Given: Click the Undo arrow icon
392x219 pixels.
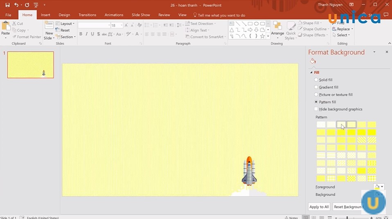Looking at the screenshot, I should tap(16, 5).
